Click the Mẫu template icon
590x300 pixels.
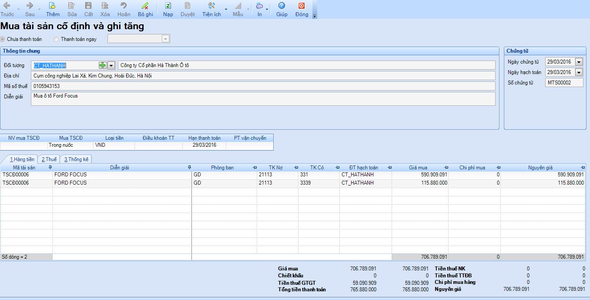[238, 9]
